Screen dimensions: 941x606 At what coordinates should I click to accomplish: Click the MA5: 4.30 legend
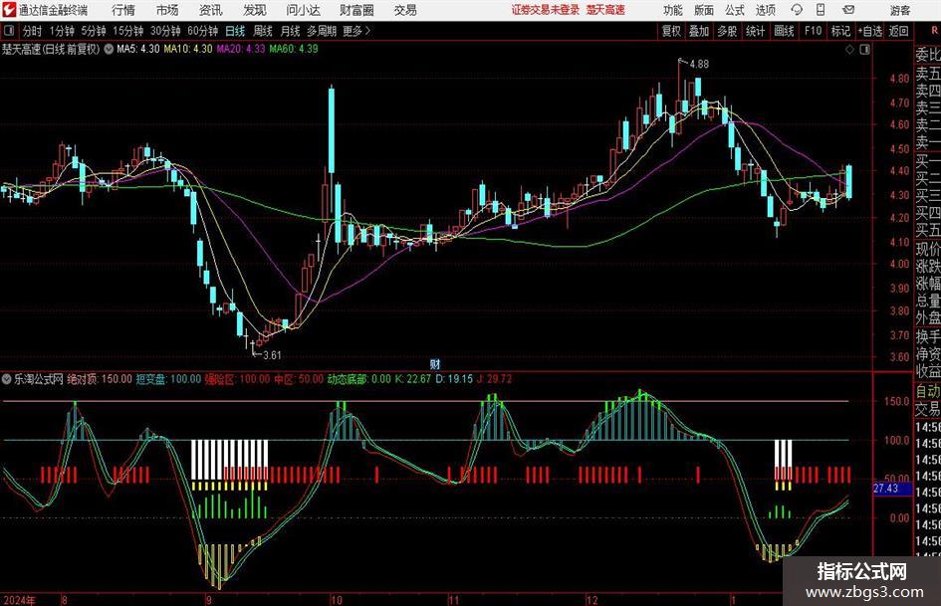click(138, 49)
